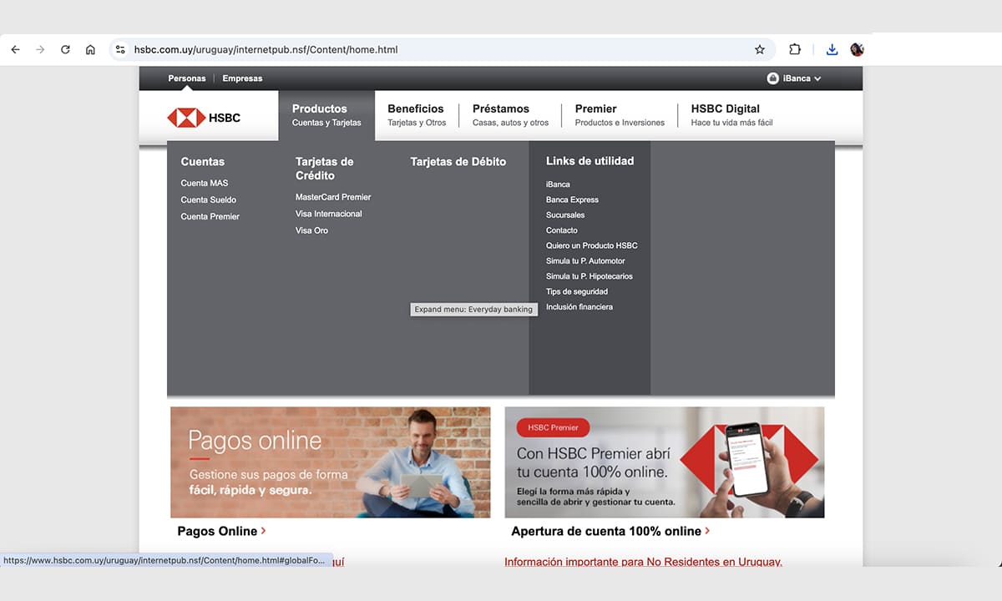
Task: Click the HSBC Premier account banner image
Action: (x=665, y=462)
